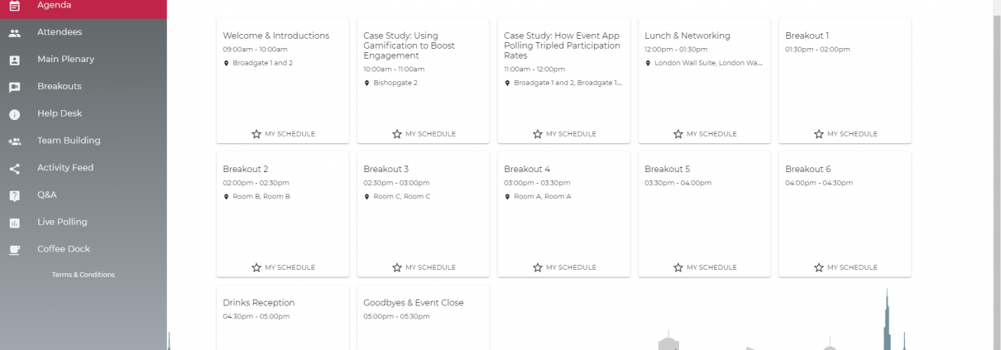Click the Team Building group-add icon
This screenshot has width=1001, height=350.
point(14,141)
